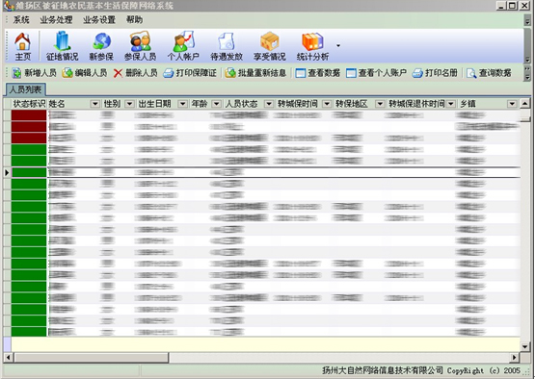Image resolution: width=535 pixels, height=379 pixels.
Task: Open the 转城保退休时间 column filter dropdown
Action: pyautogui.click(x=451, y=104)
